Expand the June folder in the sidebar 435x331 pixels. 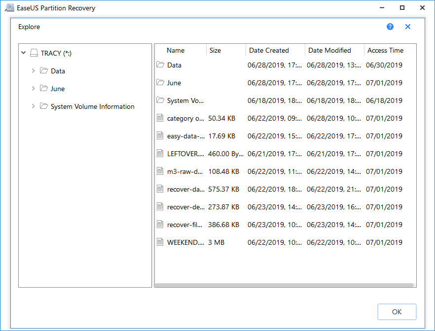(x=33, y=88)
